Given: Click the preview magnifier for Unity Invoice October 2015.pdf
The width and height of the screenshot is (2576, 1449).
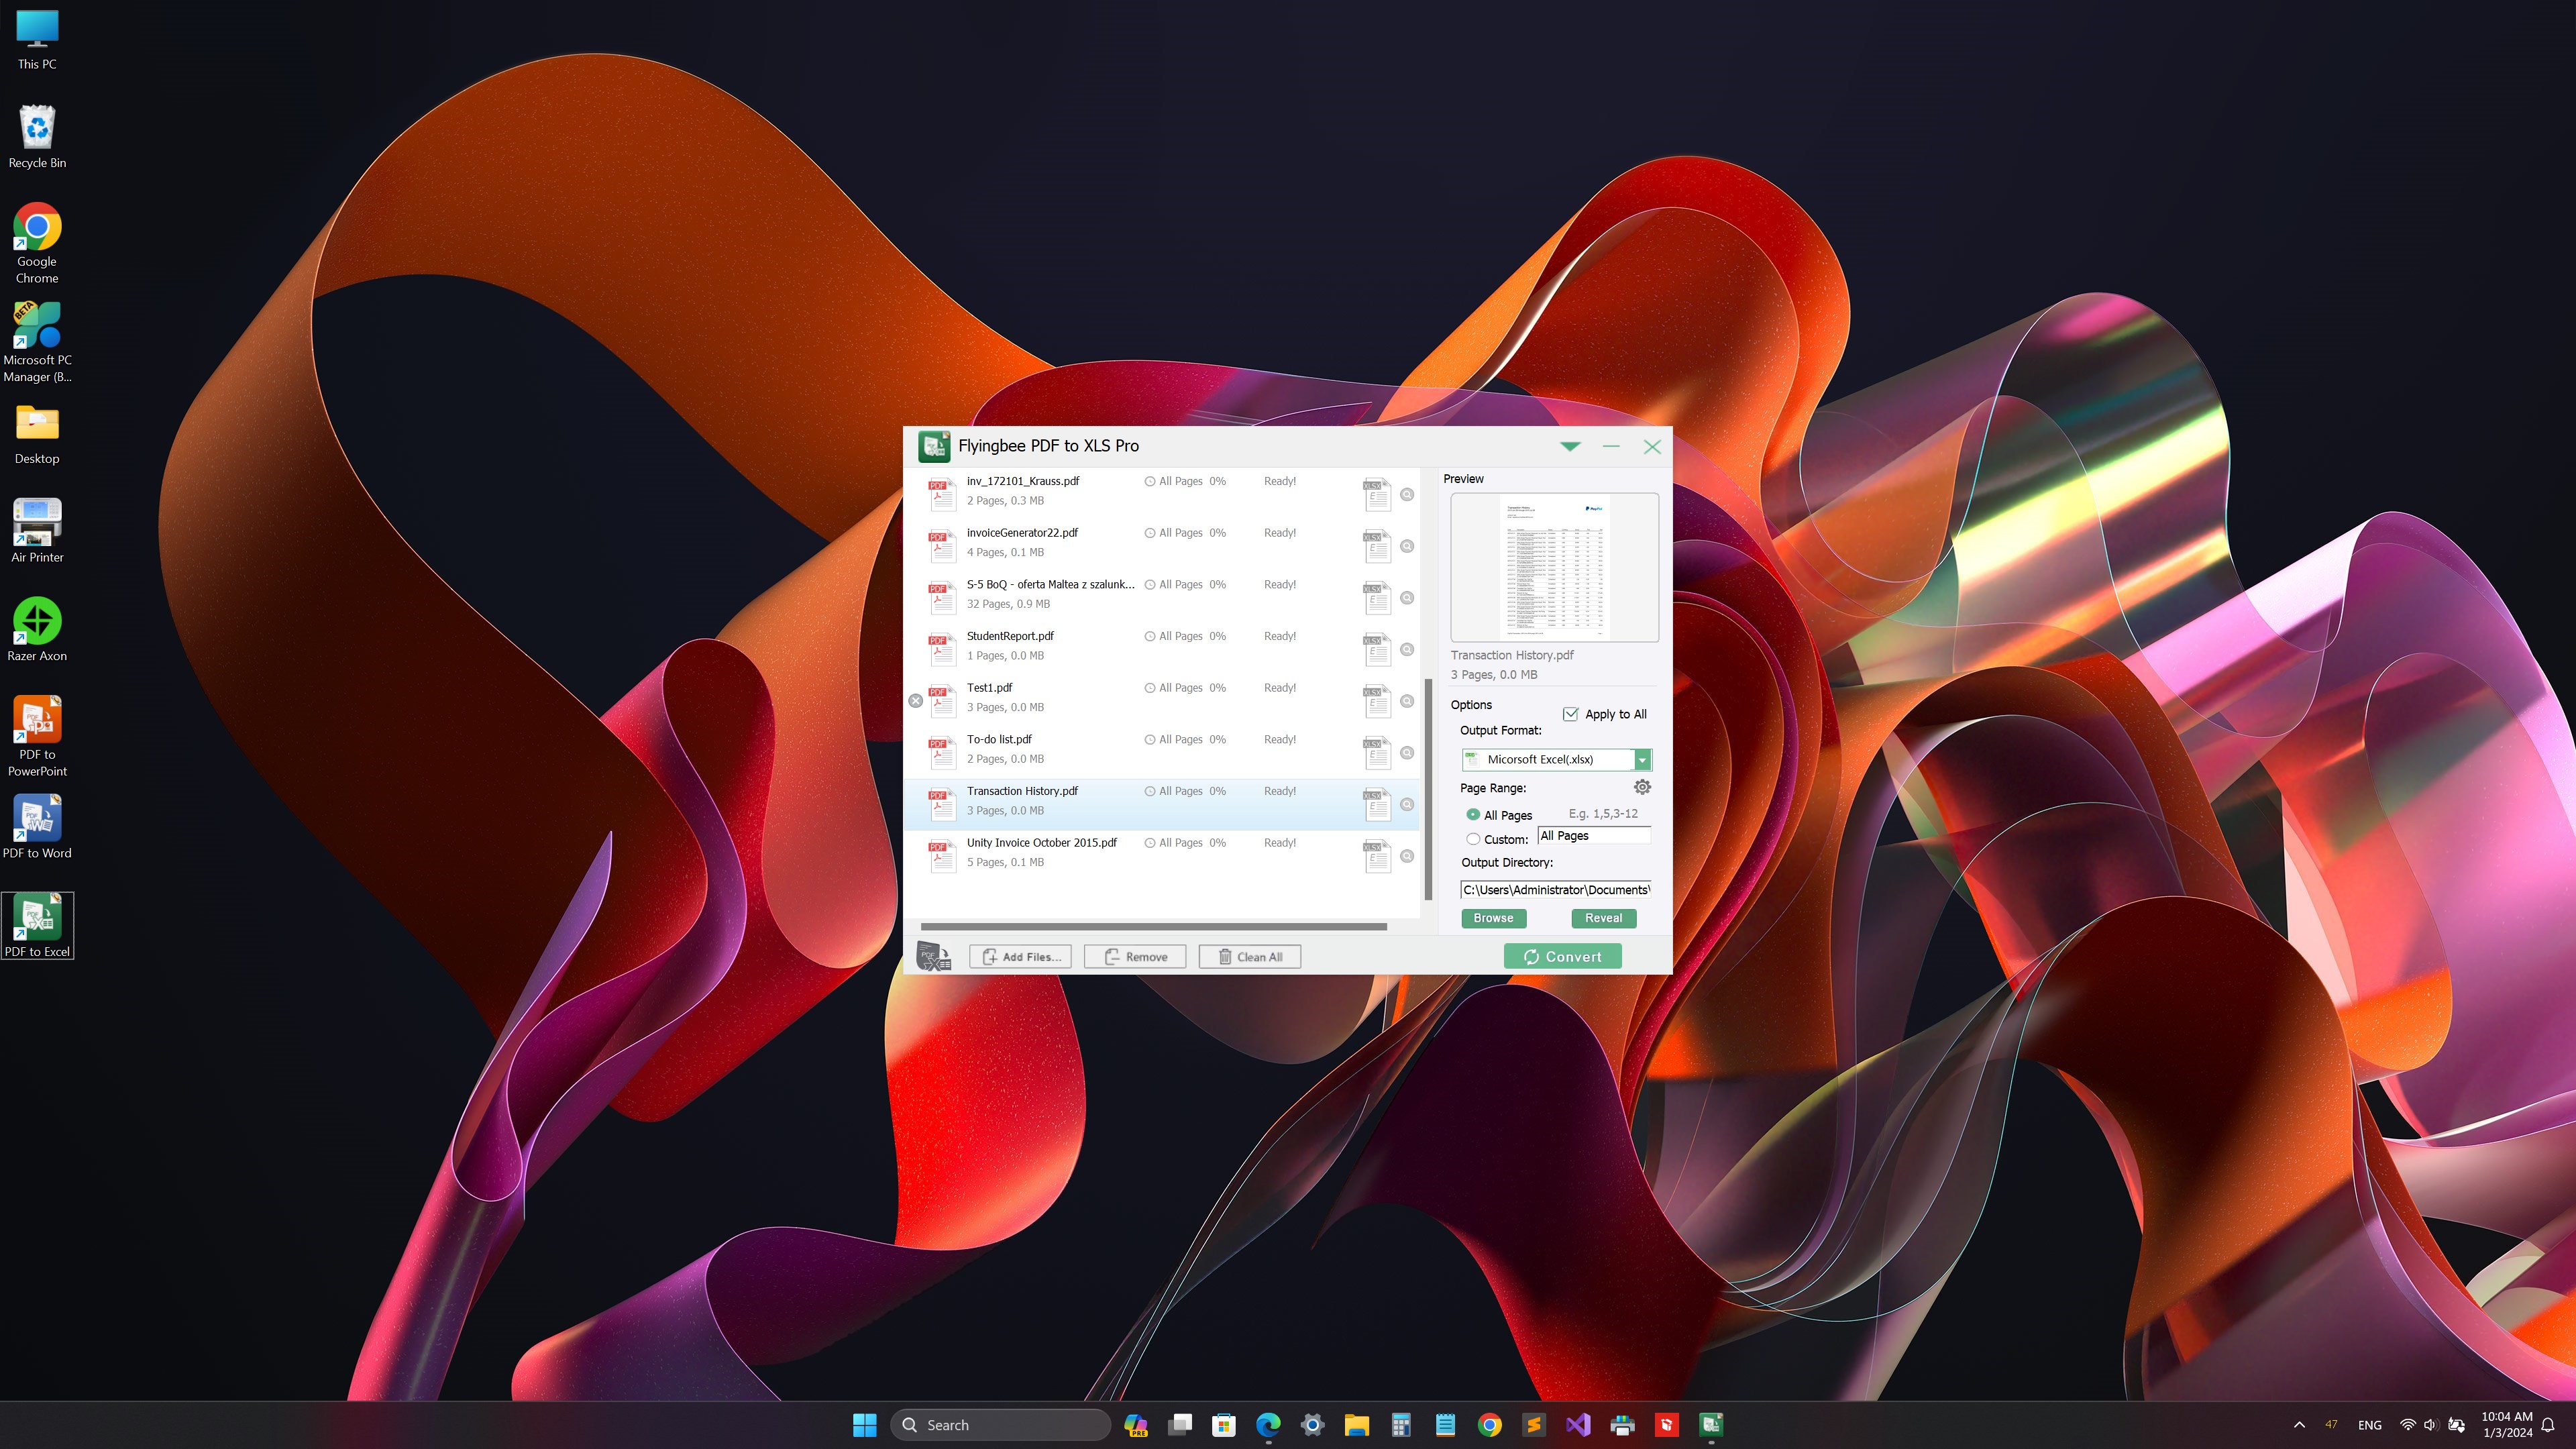Looking at the screenshot, I should click(x=1407, y=856).
